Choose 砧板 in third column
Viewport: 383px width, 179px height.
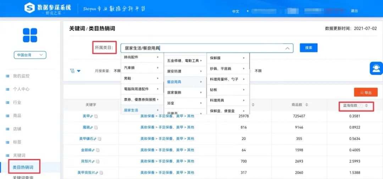pyautogui.click(x=228, y=90)
